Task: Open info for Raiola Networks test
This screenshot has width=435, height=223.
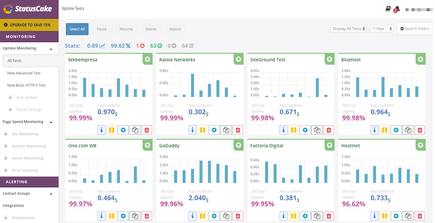Action: point(192,130)
